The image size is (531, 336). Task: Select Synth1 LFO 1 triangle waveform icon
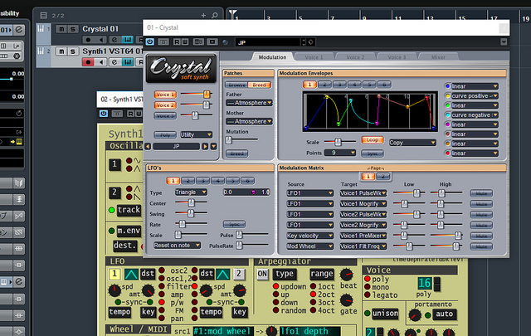[x=131, y=274]
